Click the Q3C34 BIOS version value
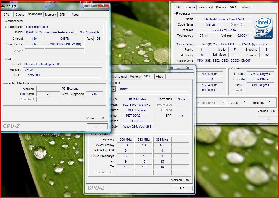This screenshot has height=198, width=279. 62,70
